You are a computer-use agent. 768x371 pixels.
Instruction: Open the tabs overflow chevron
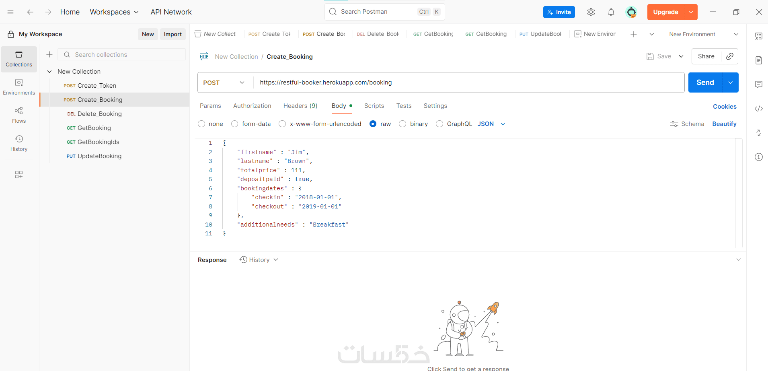(x=652, y=34)
